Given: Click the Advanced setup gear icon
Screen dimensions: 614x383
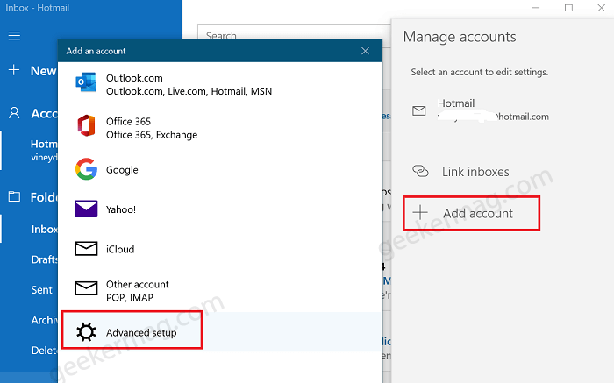Looking at the screenshot, I should click(86, 332).
